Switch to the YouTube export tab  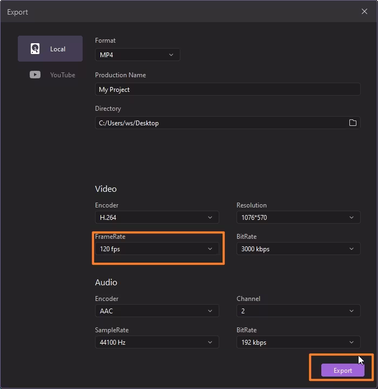pyautogui.click(x=52, y=75)
